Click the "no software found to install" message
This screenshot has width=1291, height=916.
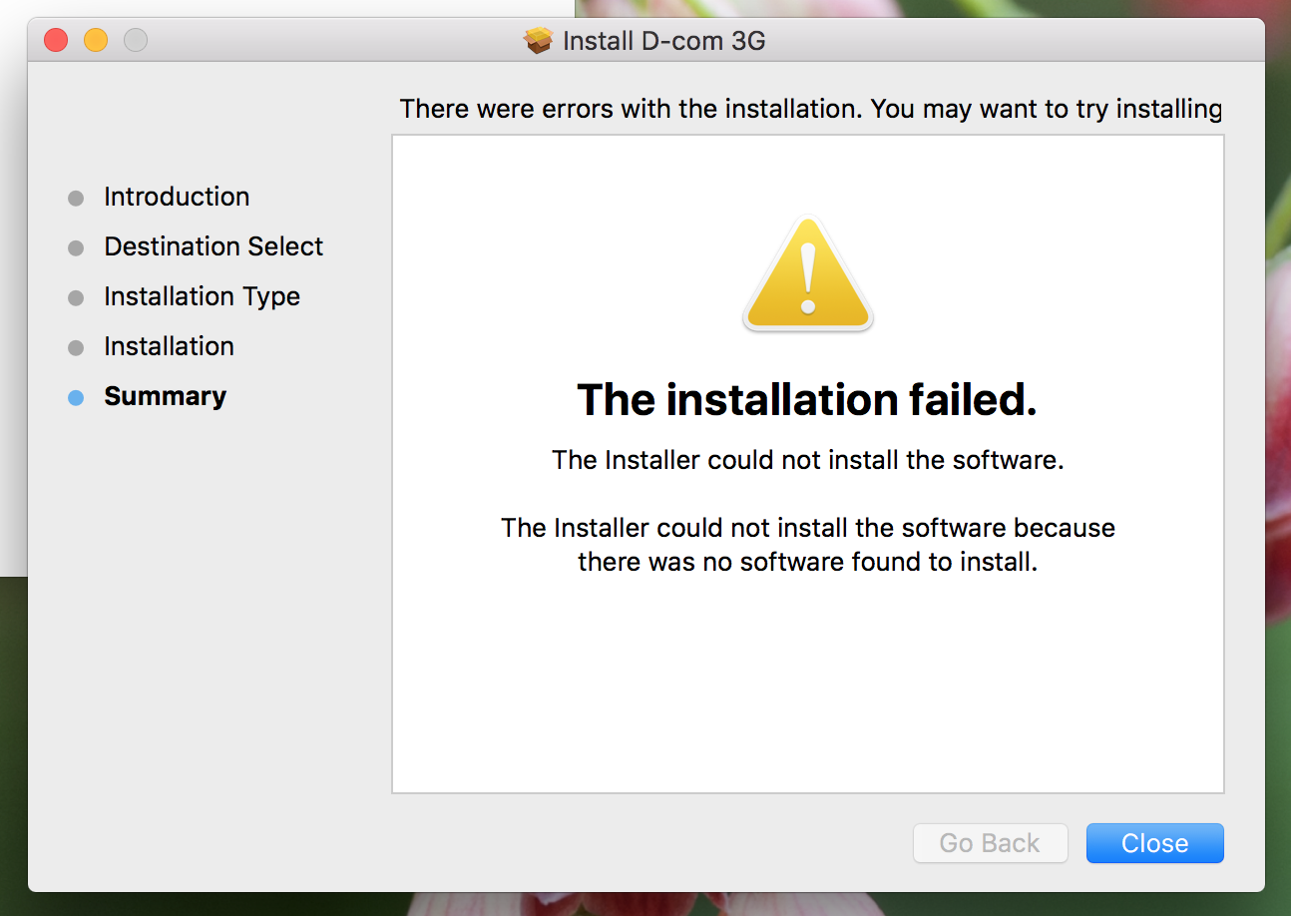click(807, 545)
